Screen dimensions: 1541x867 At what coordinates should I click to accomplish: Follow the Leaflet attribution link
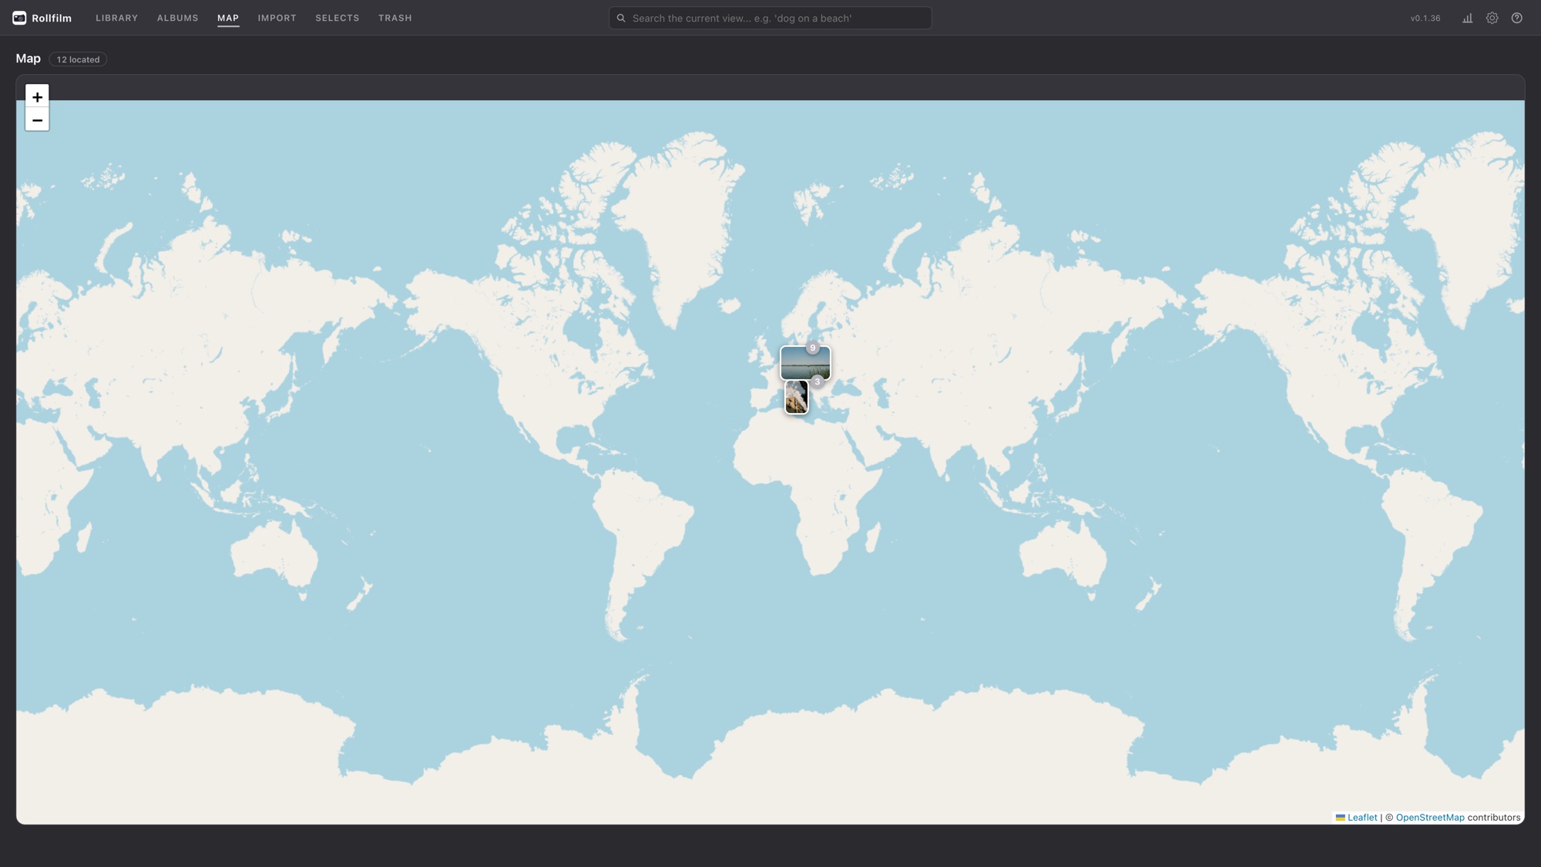point(1356,818)
